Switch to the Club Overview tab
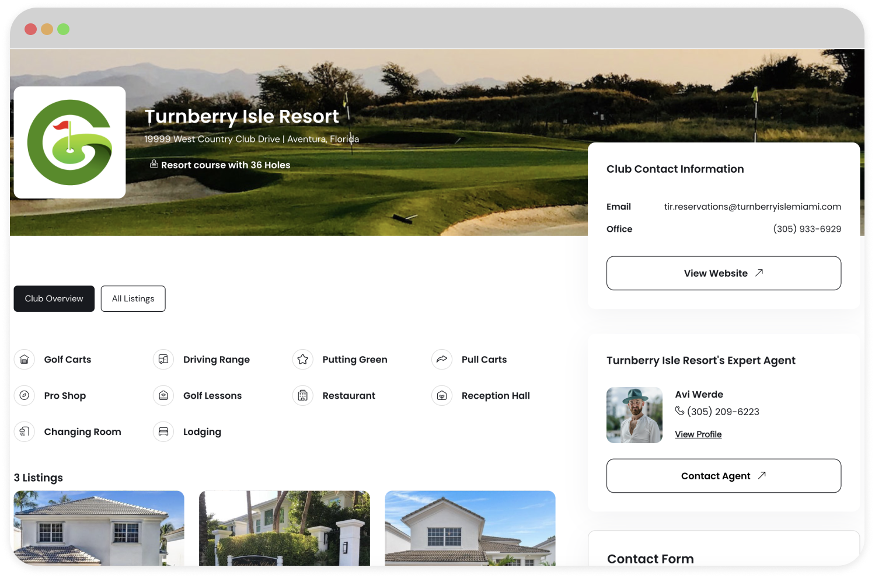This screenshot has width=875, height=578. (54, 299)
